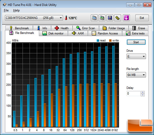Go to the Error Scan tab
The width and height of the screenshot is (154, 135).
tap(86, 28)
